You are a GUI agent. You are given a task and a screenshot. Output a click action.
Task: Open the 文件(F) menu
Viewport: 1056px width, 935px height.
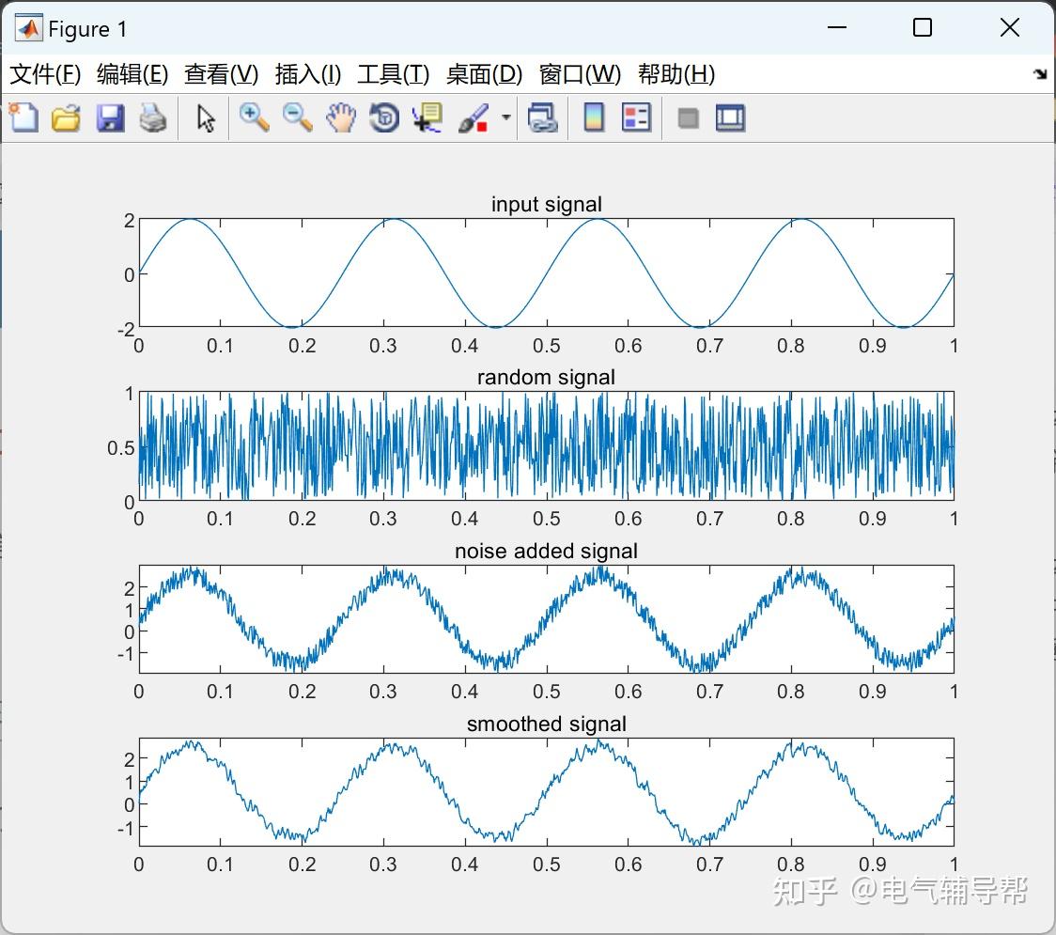point(45,73)
